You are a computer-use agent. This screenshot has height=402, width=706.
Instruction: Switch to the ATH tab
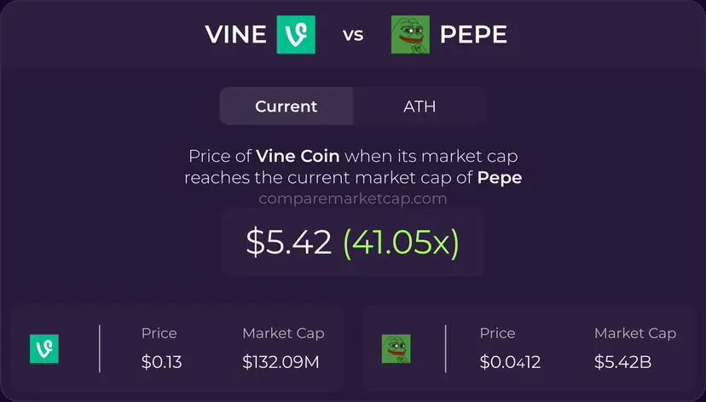(420, 106)
